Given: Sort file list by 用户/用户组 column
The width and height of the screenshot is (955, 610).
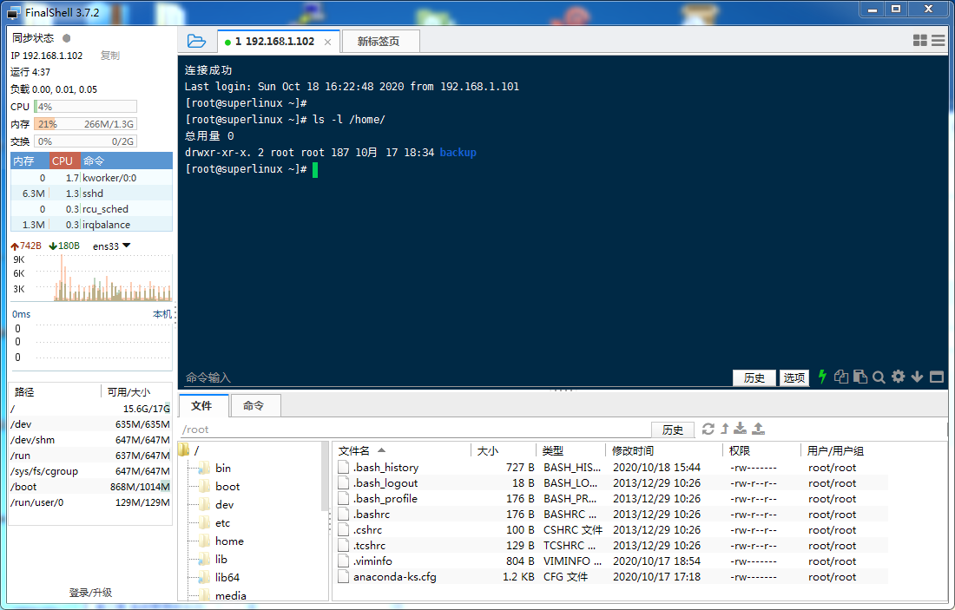Looking at the screenshot, I should click(x=844, y=450).
